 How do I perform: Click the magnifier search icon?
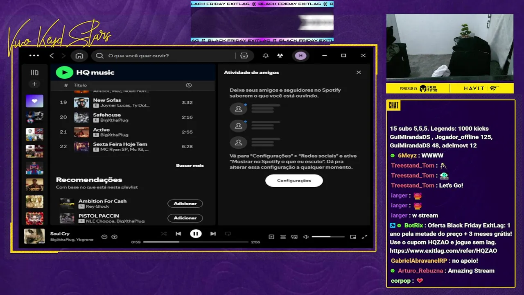tap(99, 56)
